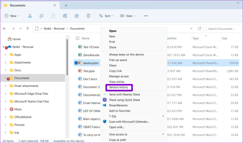This screenshot has width=243, height=143.
Task: Click the Paste clipboard icon
Action: [53, 16]
